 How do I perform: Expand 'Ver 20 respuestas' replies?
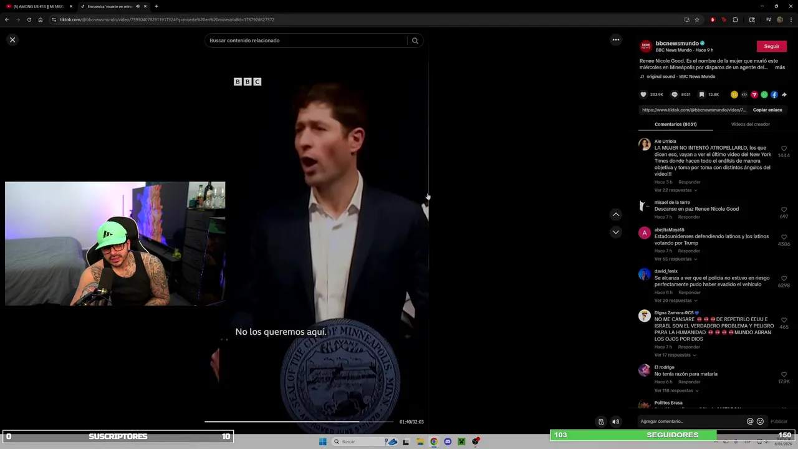coord(676,301)
